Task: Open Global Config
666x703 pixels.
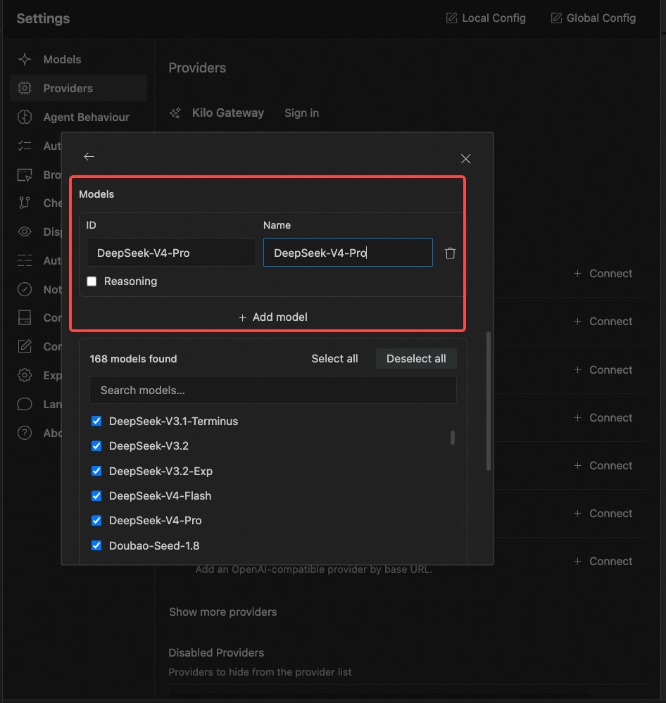Action: 593,18
